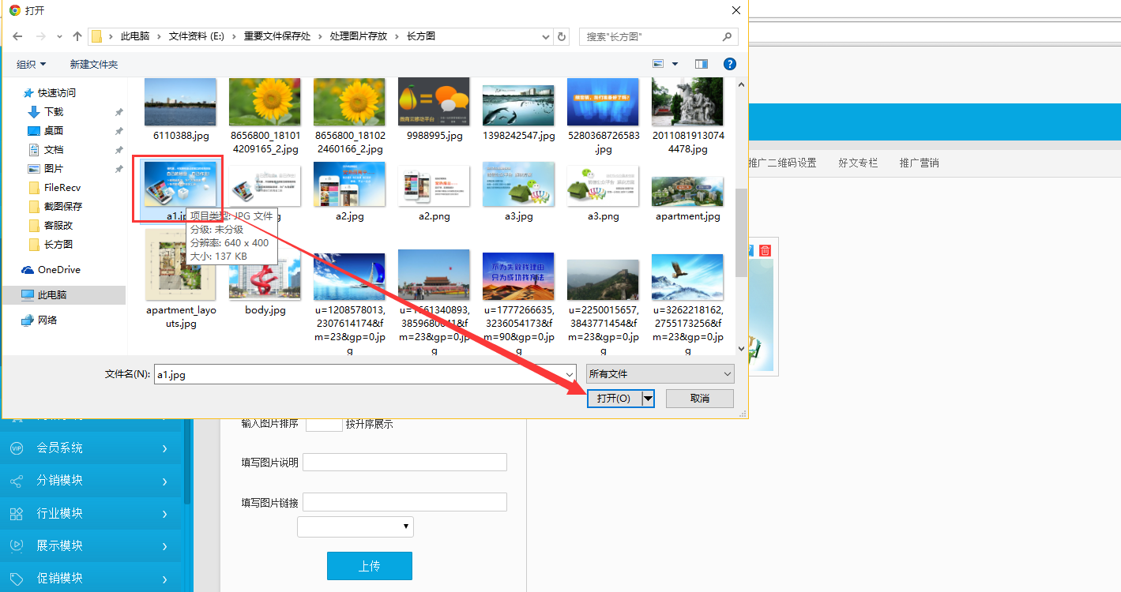The width and height of the screenshot is (1121, 592).
Task: Click the change view layout icon
Action: coord(658,64)
